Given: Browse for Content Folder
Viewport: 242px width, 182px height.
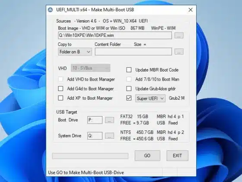Looking at the screenshot, I should tap(179, 52).
